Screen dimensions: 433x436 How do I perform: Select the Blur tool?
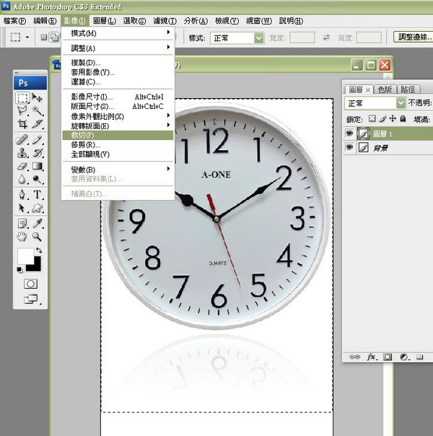tap(22, 179)
